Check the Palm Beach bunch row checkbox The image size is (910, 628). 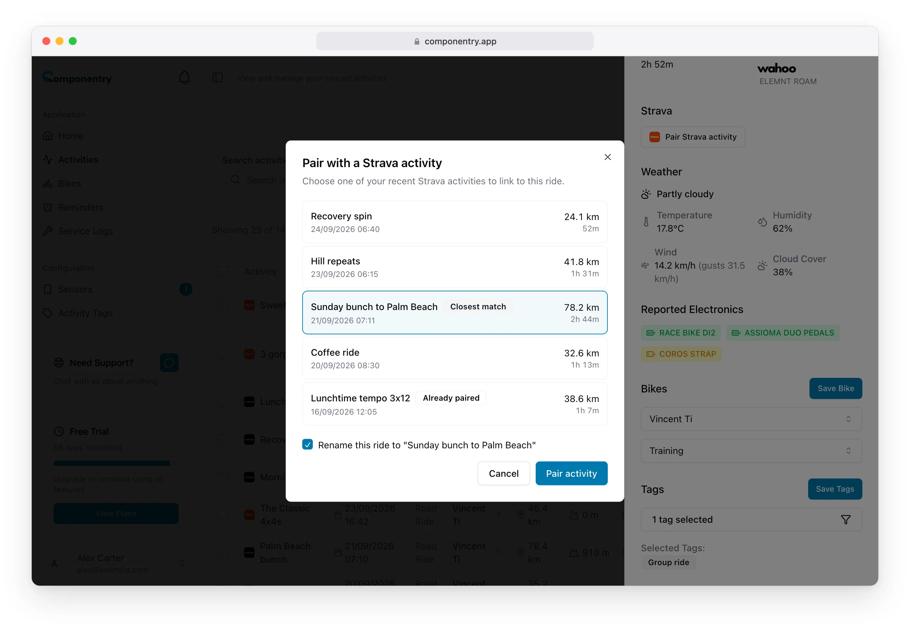pyautogui.click(x=223, y=553)
